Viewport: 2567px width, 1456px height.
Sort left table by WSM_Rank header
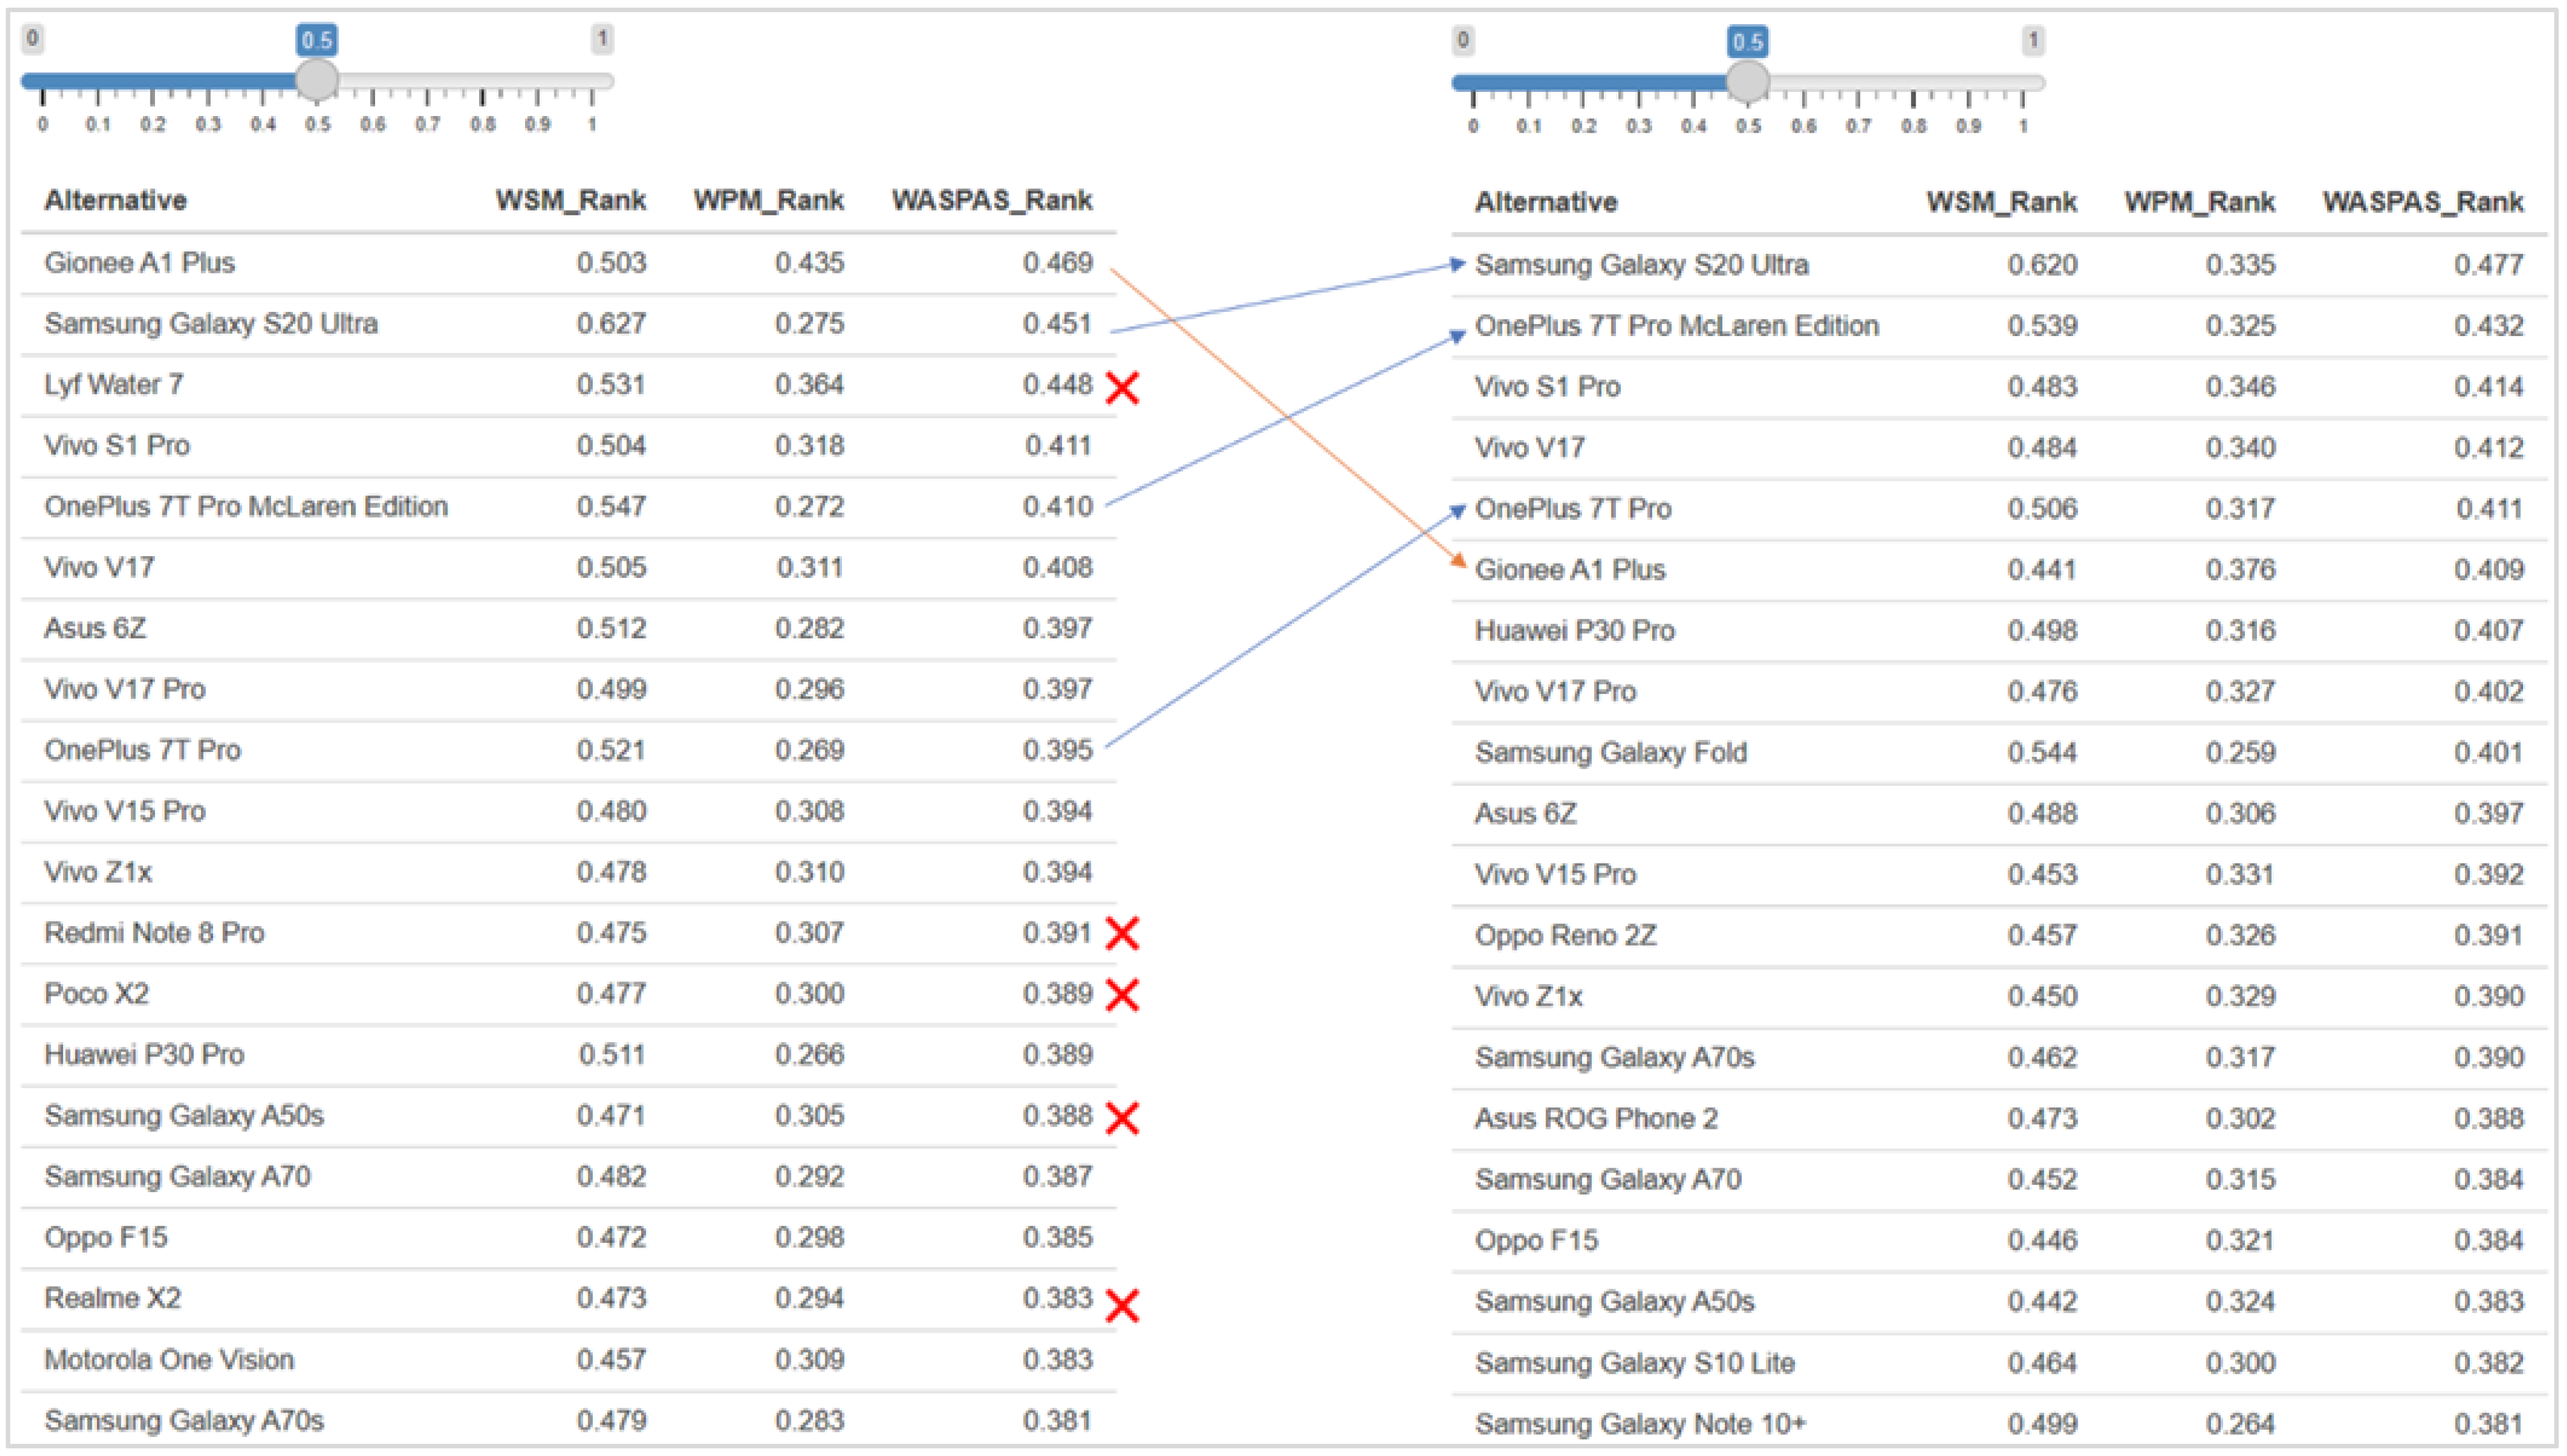(x=570, y=200)
